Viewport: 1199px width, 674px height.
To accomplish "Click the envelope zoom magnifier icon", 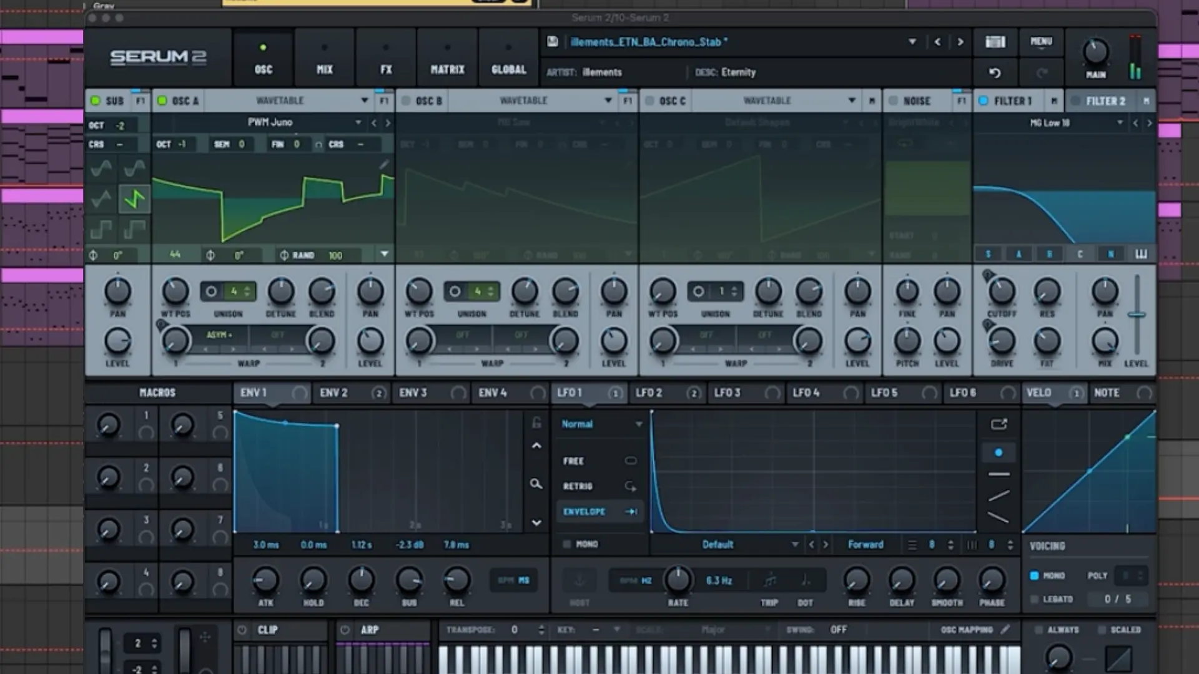I will click(536, 484).
